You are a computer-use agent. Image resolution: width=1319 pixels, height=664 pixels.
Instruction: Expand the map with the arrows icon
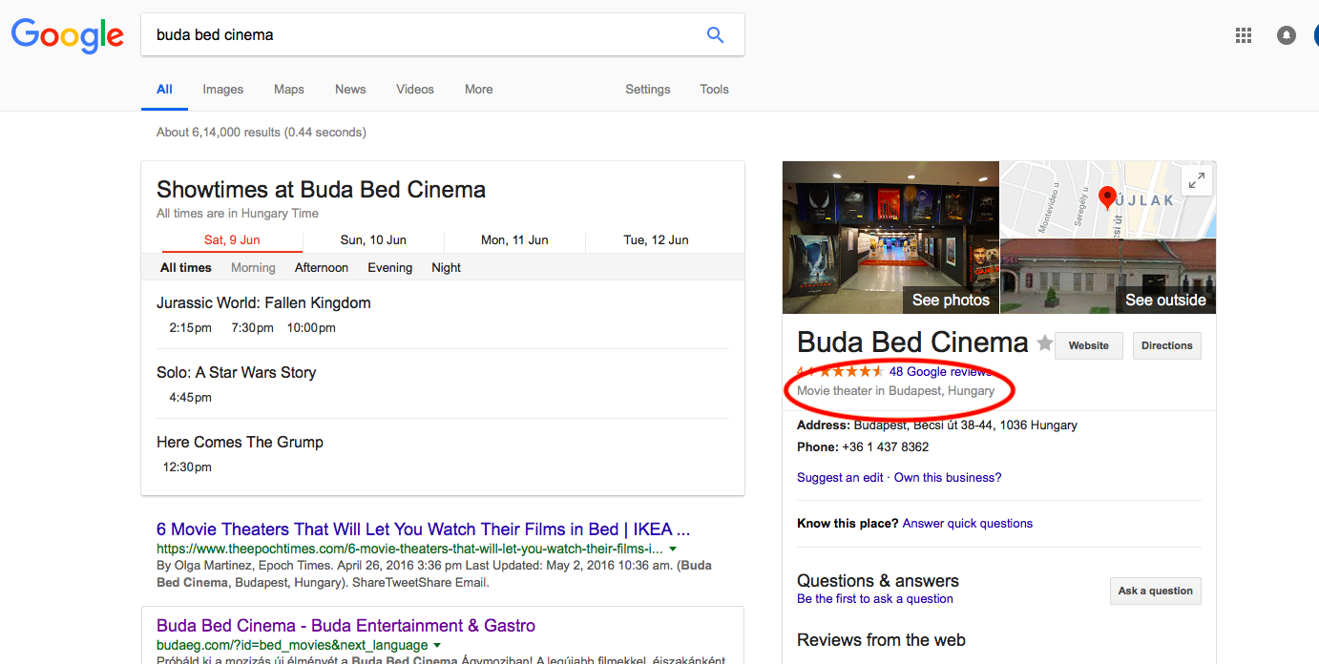[x=1197, y=180]
